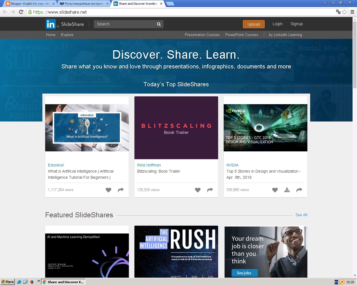The width and height of the screenshot is (357, 286).
Task: Open the NVIDIA author link
Action: [x=232, y=165]
